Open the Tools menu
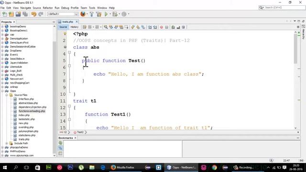 (92, 8)
